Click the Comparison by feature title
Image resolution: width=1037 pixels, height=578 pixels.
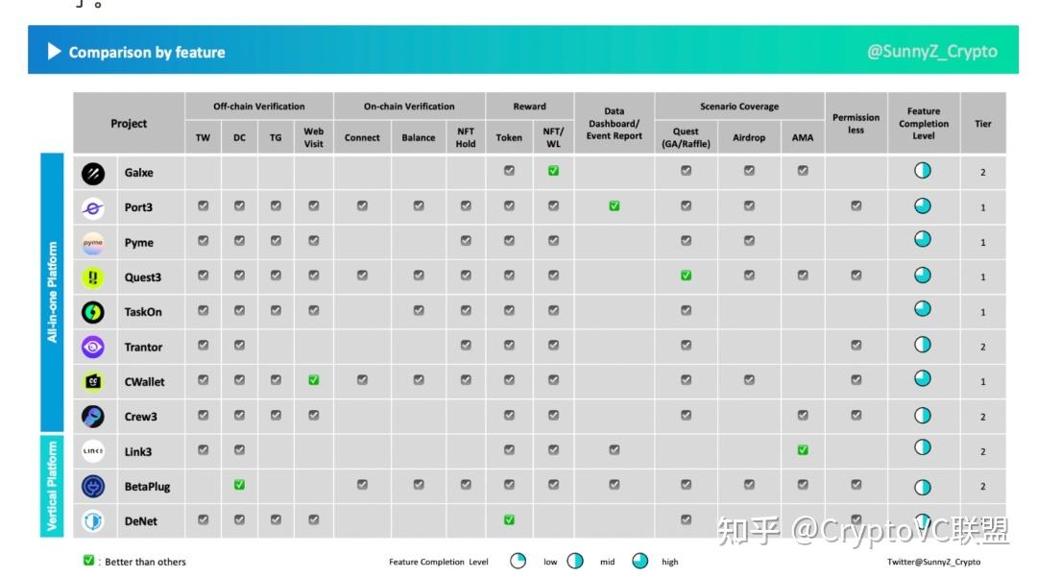147,52
